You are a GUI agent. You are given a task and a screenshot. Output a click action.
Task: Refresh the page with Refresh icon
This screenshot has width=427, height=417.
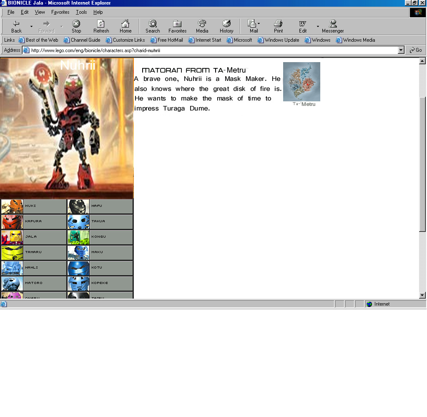pyautogui.click(x=101, y=24)
